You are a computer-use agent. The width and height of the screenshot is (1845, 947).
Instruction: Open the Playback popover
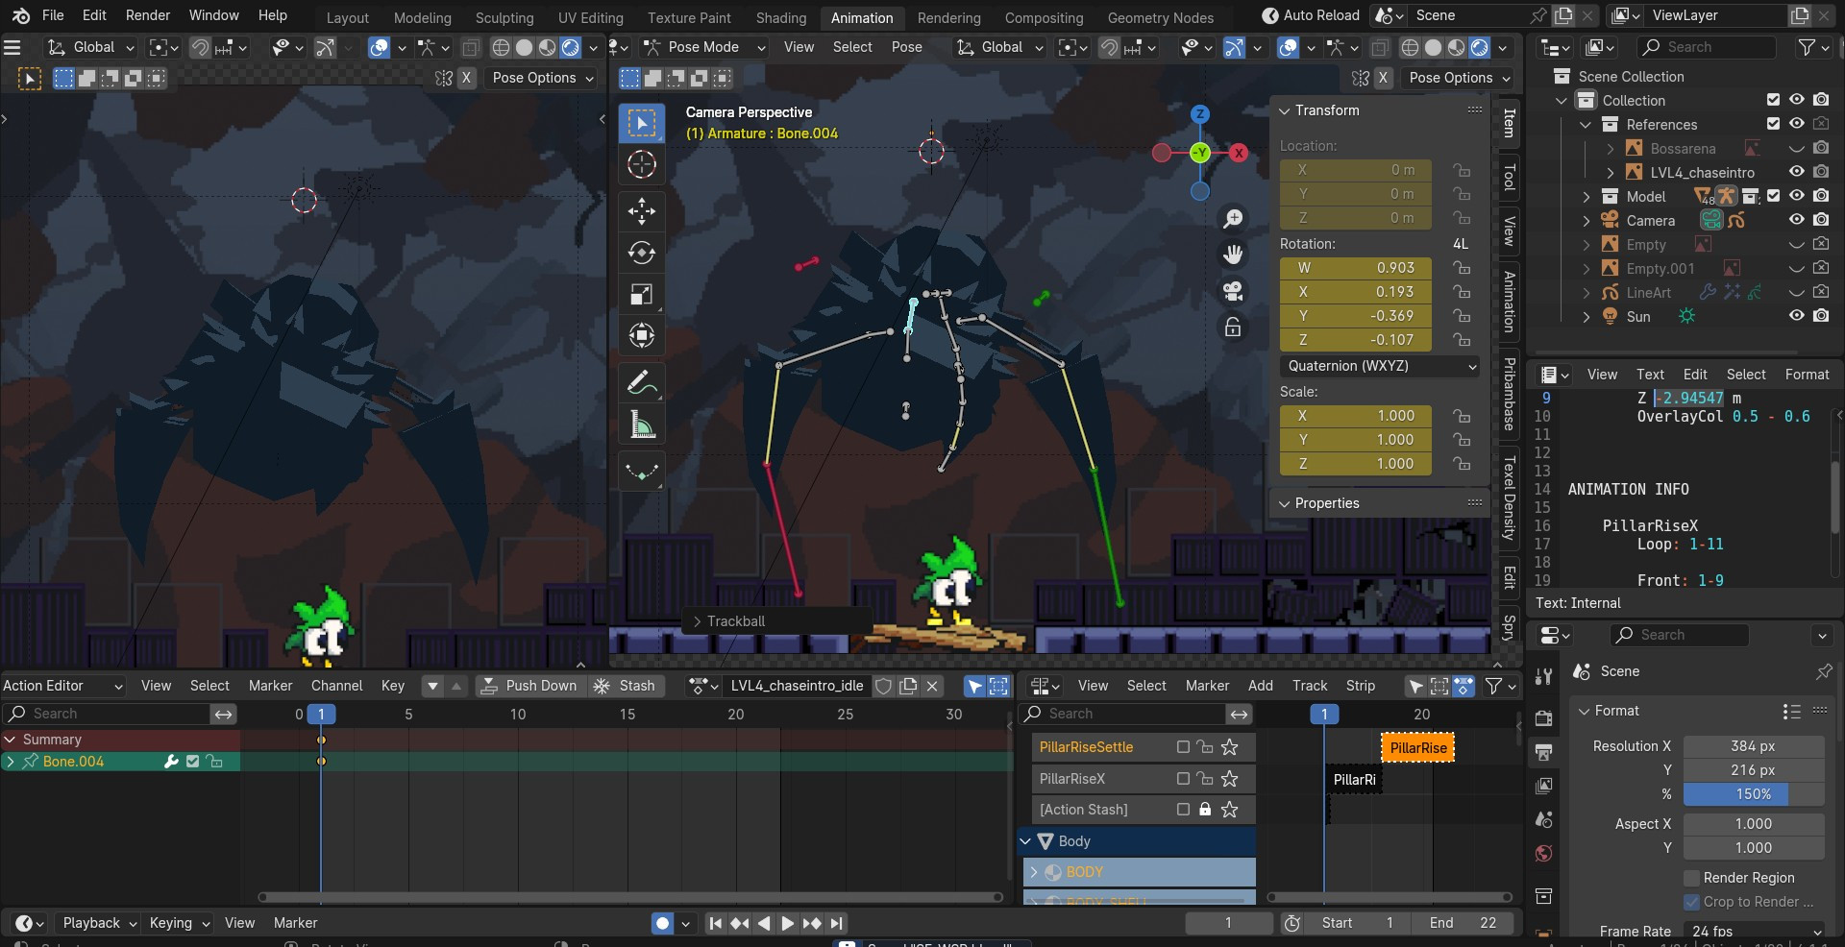pos(99,923)
